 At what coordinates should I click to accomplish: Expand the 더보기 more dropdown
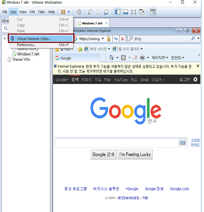tap(158, 80)
